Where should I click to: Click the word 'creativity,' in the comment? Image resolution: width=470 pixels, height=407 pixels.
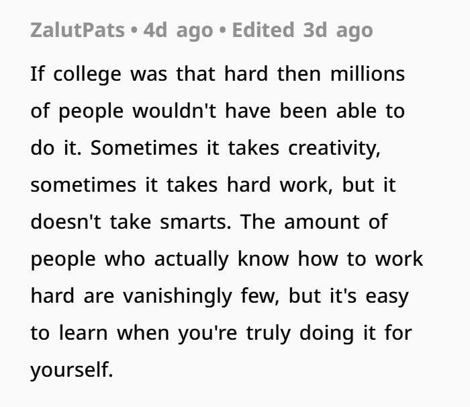coord(334,149)
